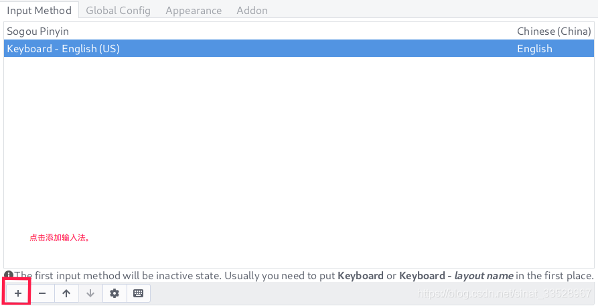Image resolution: width=598 pixels, height=306 pixels.
Task: Click the info icon beside the hint text
Action: pos(9,275)
